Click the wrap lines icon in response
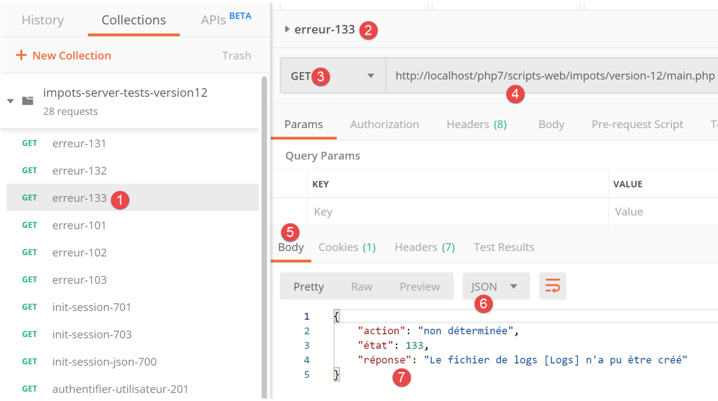 tap(552, 286)
